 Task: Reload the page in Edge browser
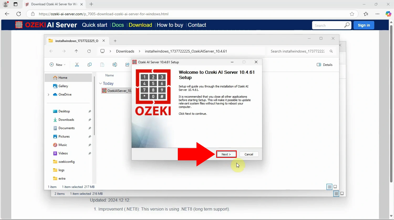tap(19, 14)
